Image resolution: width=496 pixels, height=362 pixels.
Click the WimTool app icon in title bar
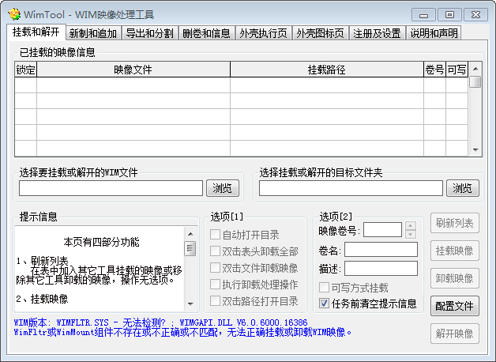(x=14, y=14)
